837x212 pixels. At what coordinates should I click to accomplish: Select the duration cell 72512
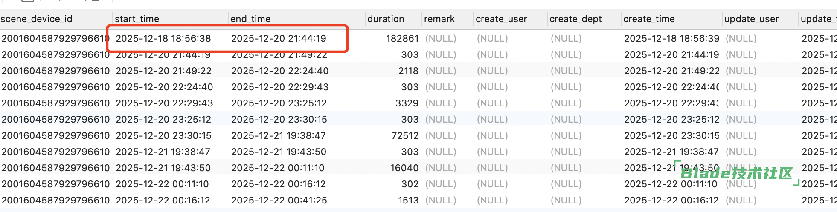coord(405,136)
